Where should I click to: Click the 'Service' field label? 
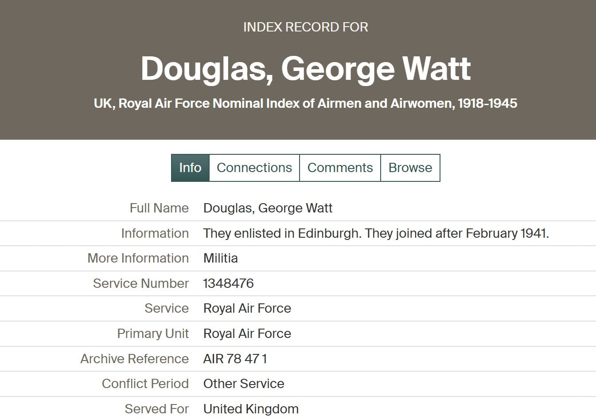pos(167,308)
